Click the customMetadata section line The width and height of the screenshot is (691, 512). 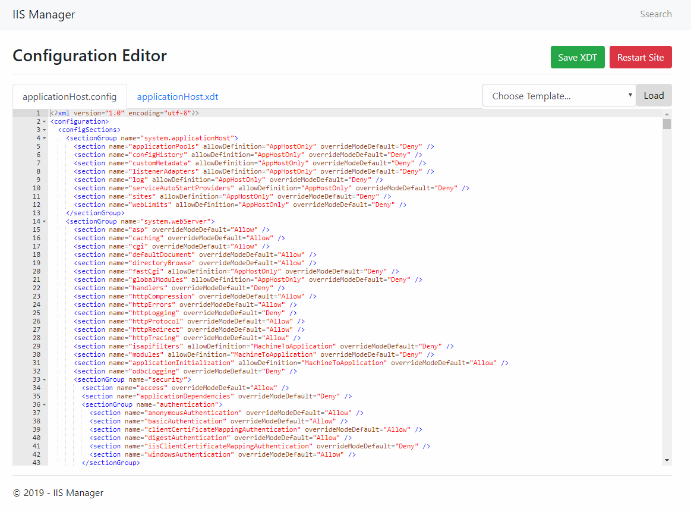(x=250, y=163)
